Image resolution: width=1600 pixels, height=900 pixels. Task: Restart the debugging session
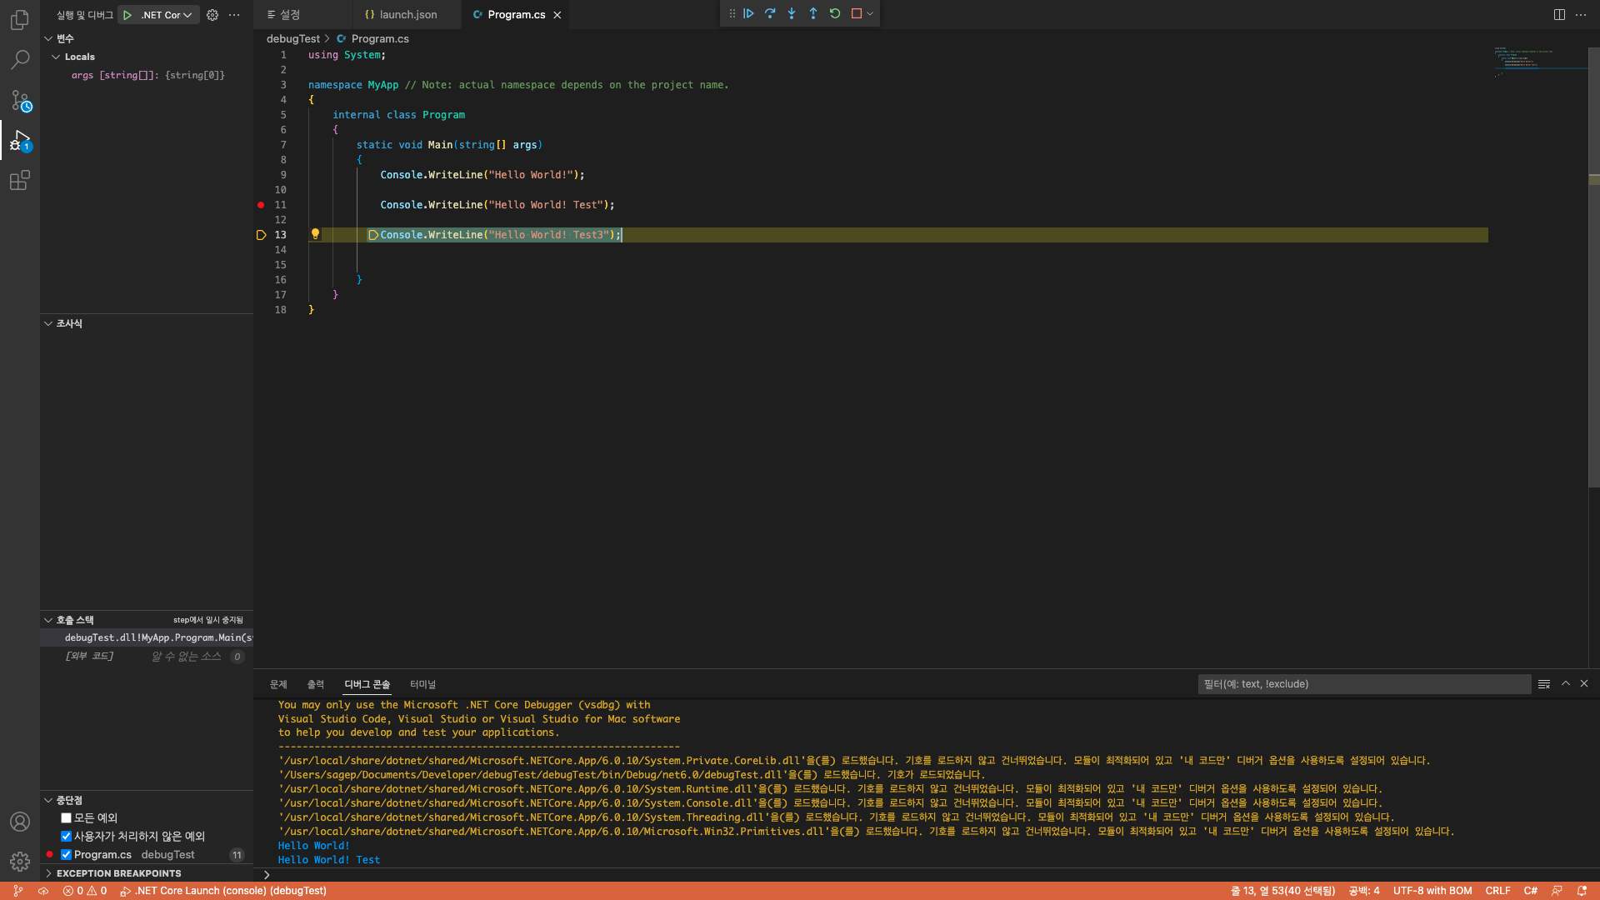click(835, 13)
